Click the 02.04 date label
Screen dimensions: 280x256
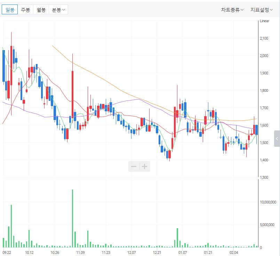(234, 253)
